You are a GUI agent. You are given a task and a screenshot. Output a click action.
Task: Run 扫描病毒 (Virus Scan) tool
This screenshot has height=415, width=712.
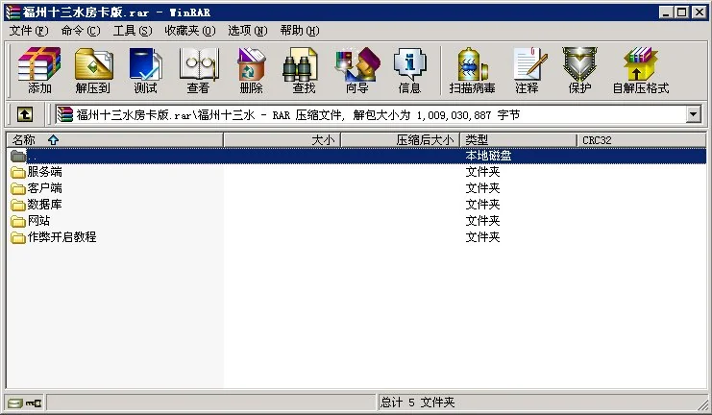(472, 70)
